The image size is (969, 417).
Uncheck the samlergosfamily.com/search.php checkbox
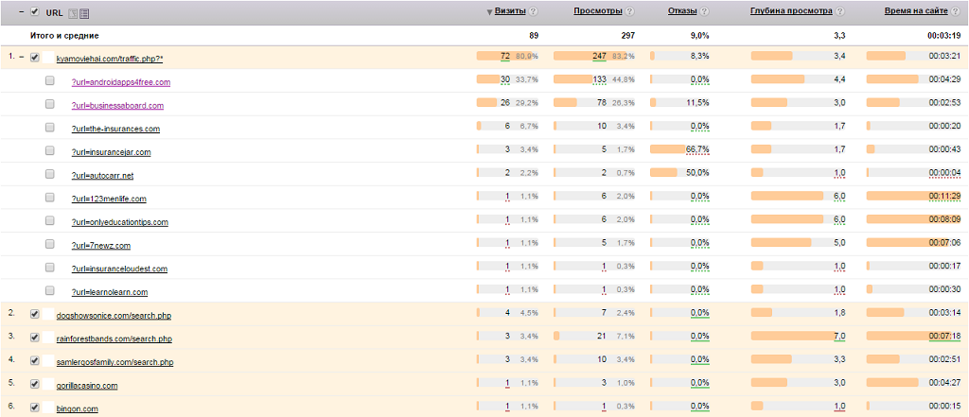(35, 361)
